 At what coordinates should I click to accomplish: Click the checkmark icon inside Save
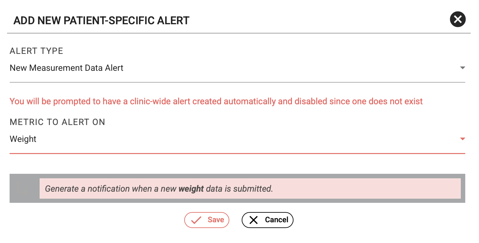point(196,220)
